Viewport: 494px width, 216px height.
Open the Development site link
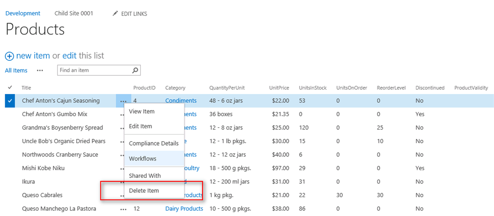pos(23,13)
